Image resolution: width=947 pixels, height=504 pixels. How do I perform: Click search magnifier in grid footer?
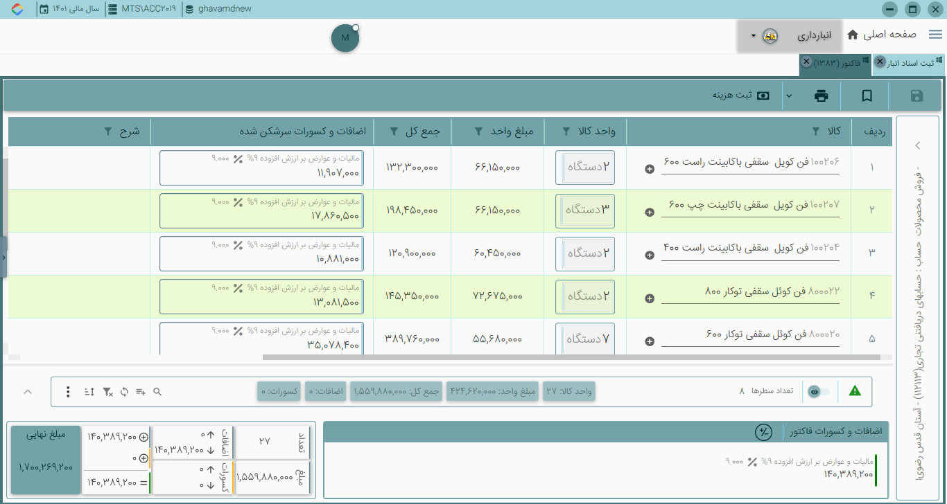pyautogui.click(x=157, y=392)
